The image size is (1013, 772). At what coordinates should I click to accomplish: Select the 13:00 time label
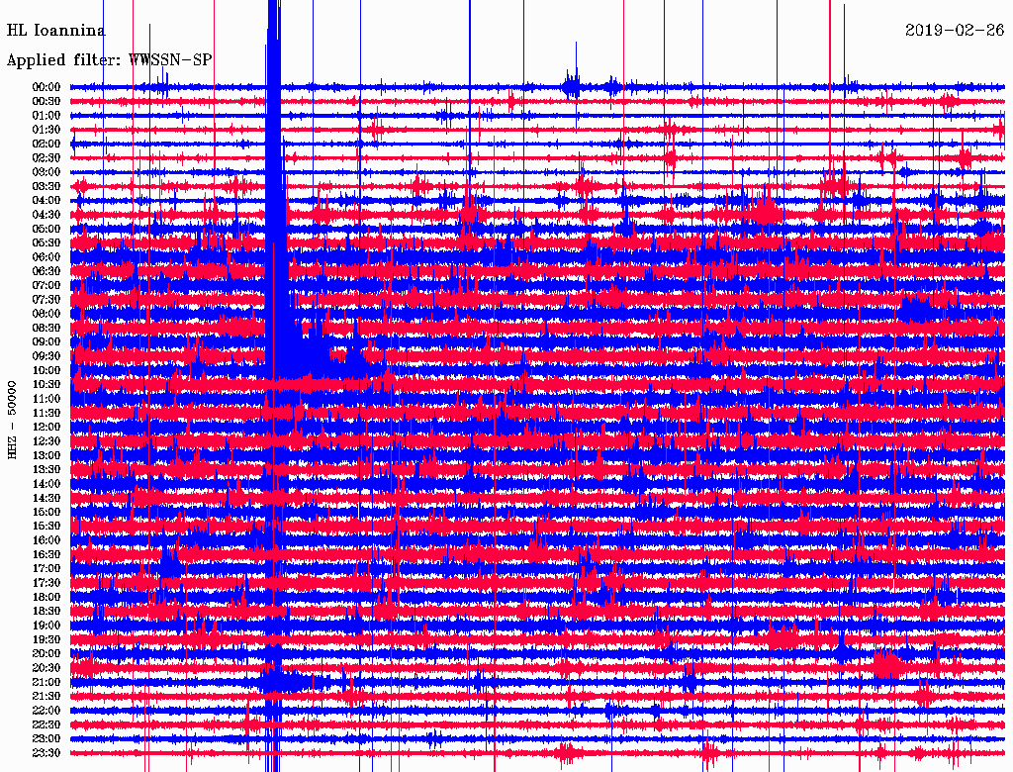46,455
